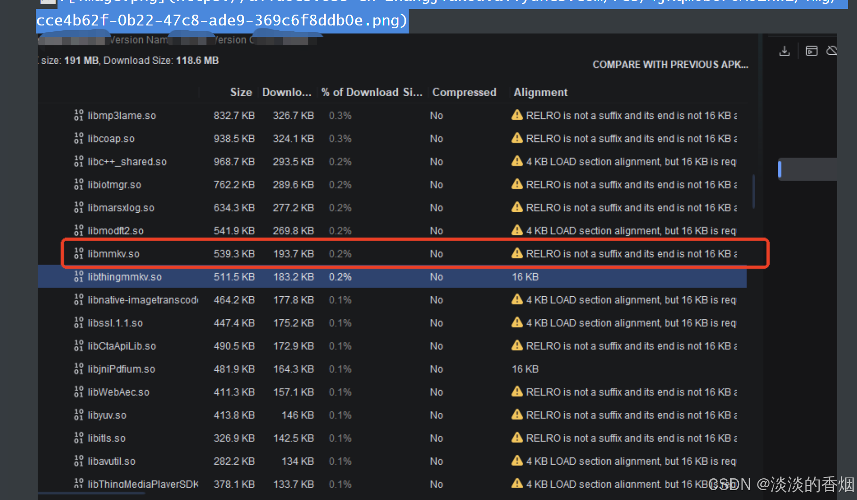
Task: Click the horizontal scrollbar at table bottom
Action: [x=91, y=493]
